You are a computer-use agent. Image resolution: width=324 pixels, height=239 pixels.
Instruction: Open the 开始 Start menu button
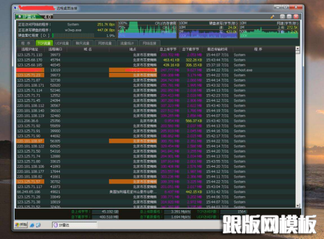coord(21,225)
